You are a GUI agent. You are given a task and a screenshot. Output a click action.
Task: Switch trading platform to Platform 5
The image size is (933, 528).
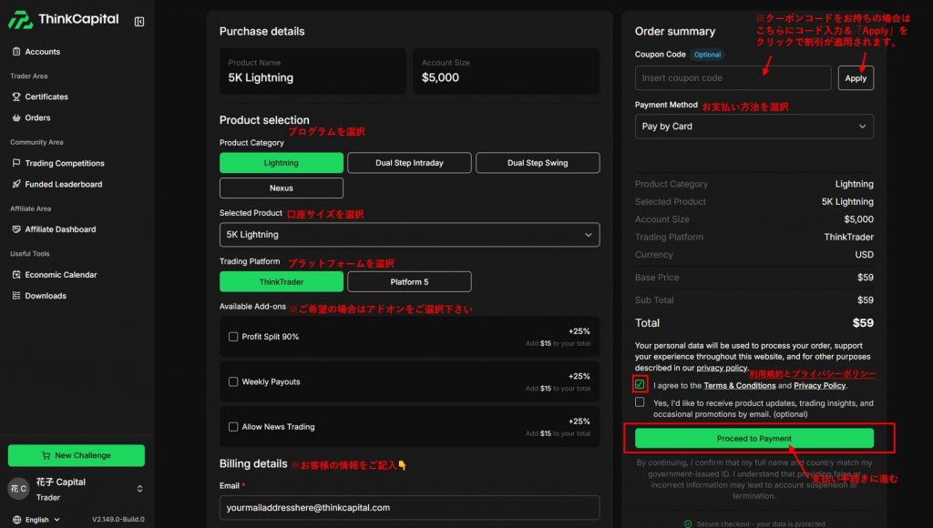(x=409, y=282)
